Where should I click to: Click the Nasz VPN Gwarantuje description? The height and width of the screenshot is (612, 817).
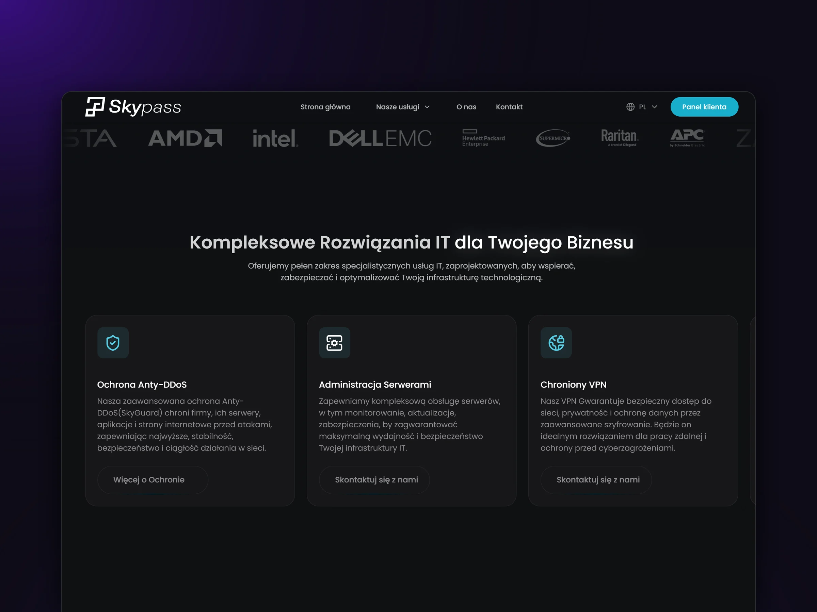(626, 424)
